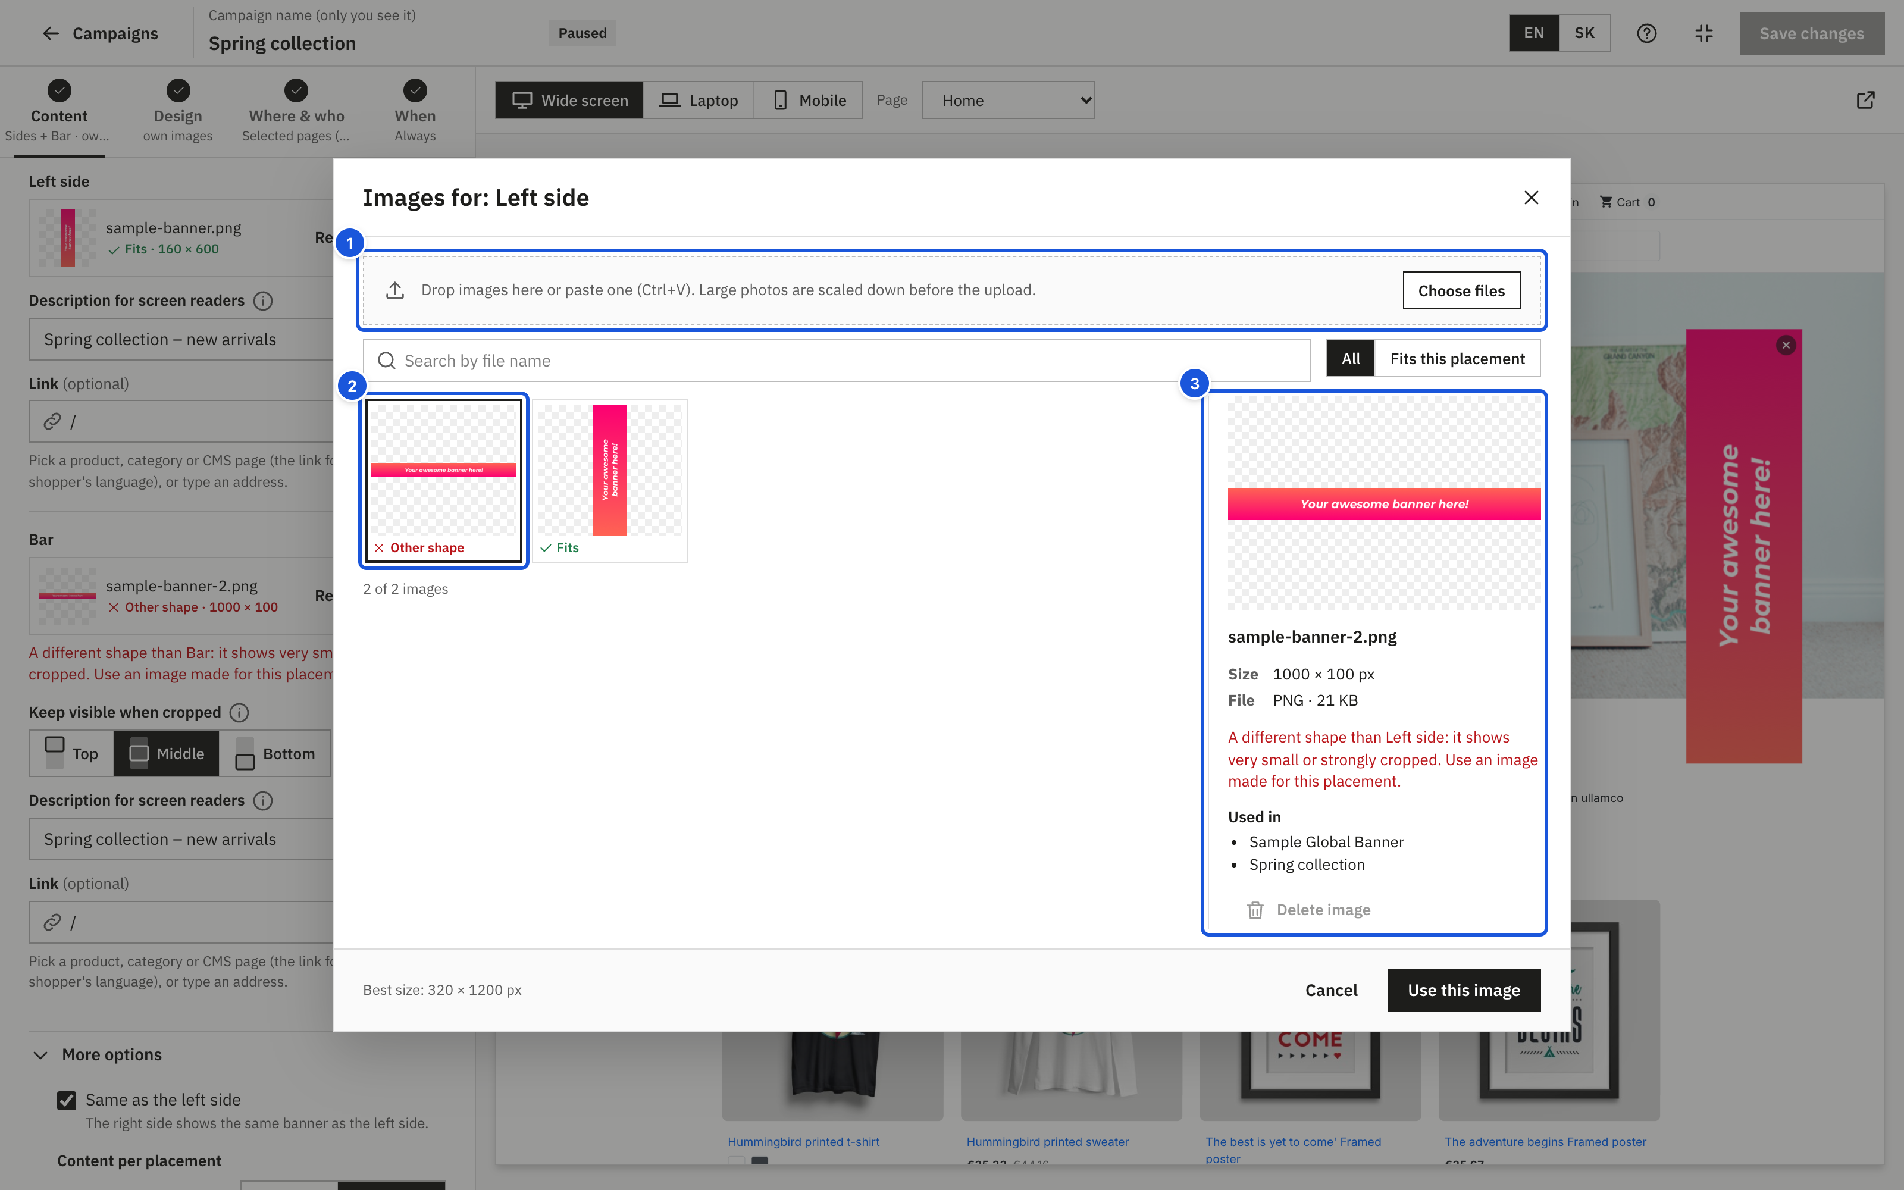Click the cart icon in the preview
1904x1190 pixels.
(1606, 202)
